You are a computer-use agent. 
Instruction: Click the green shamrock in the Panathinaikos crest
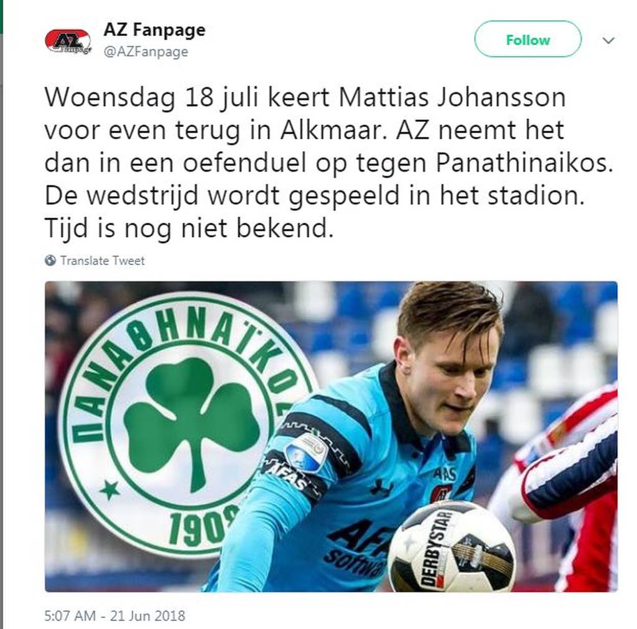click(x=192, y=420)
